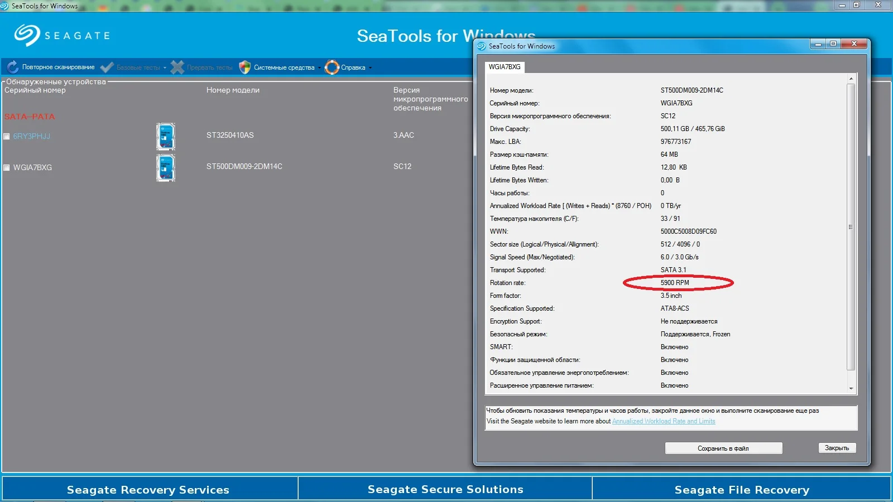Click the scroll-up arrow in drive info panel
Image resolution: width=893 pixels, height=502 pixels.
(x=851, y=79)
